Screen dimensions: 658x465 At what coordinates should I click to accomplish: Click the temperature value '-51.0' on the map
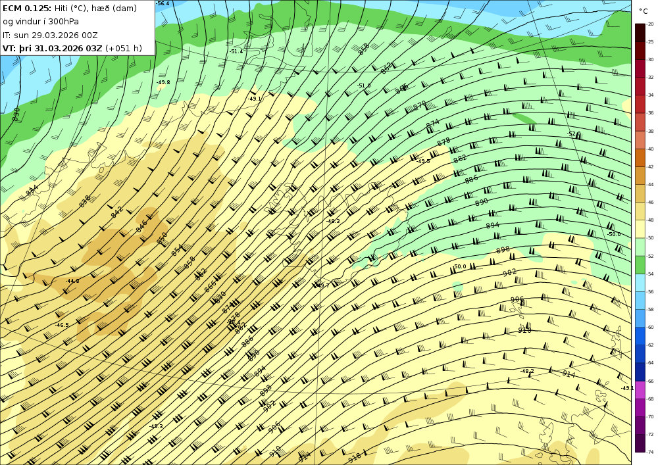point(364,86)
